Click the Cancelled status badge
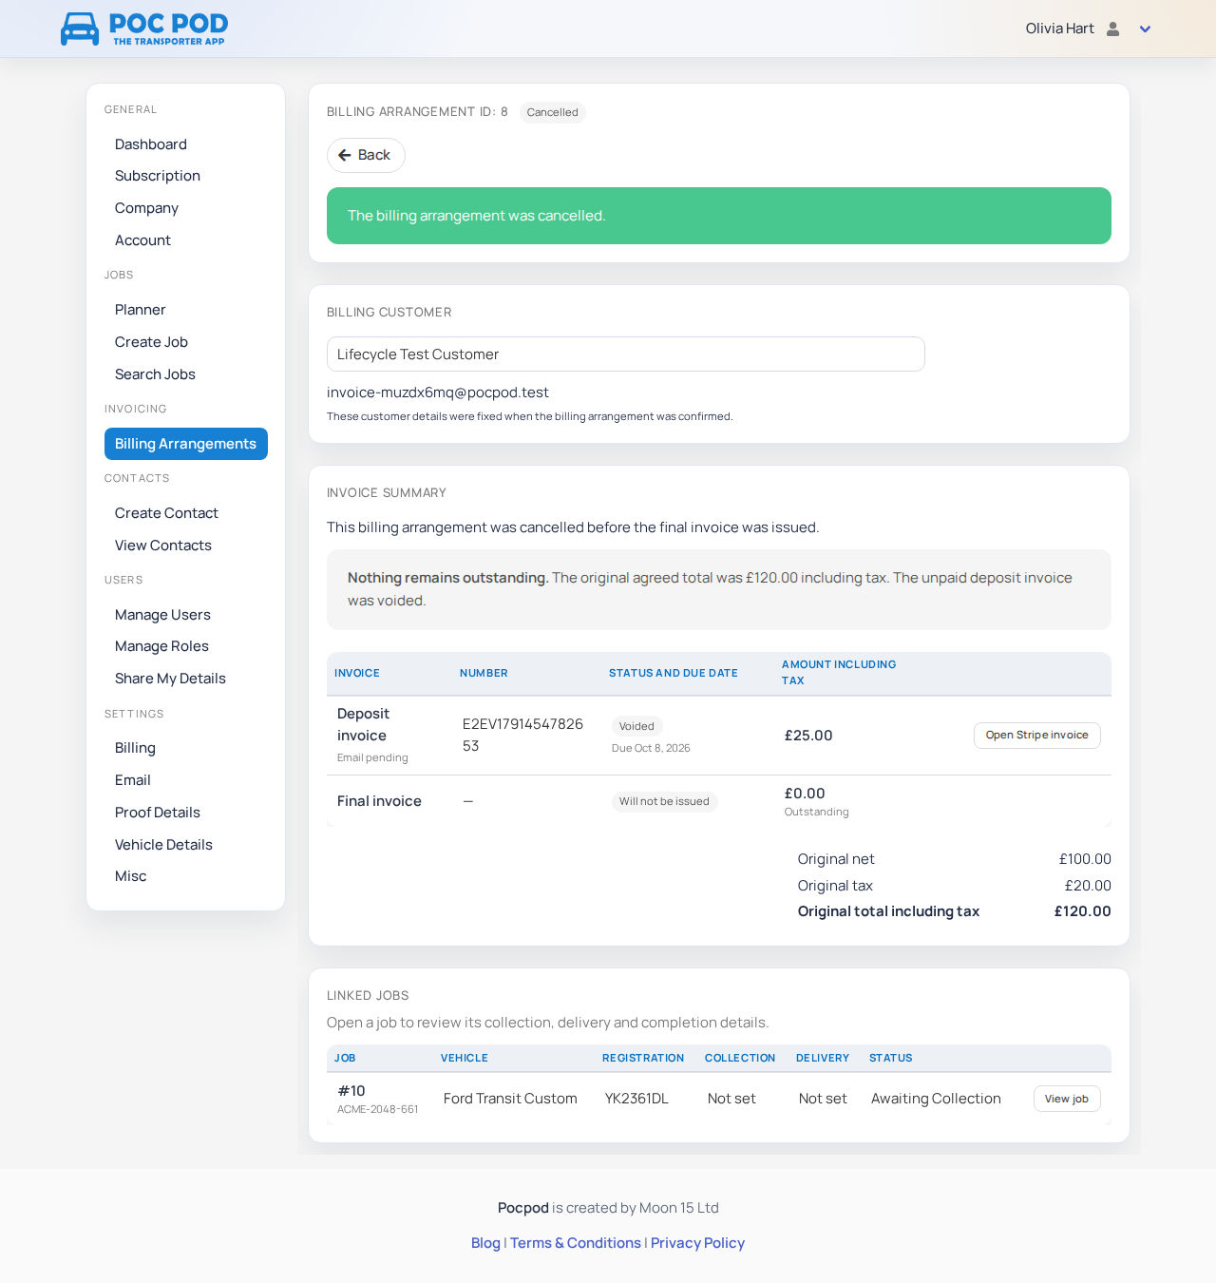The image size is (1216, 1283). click(553, 112)
